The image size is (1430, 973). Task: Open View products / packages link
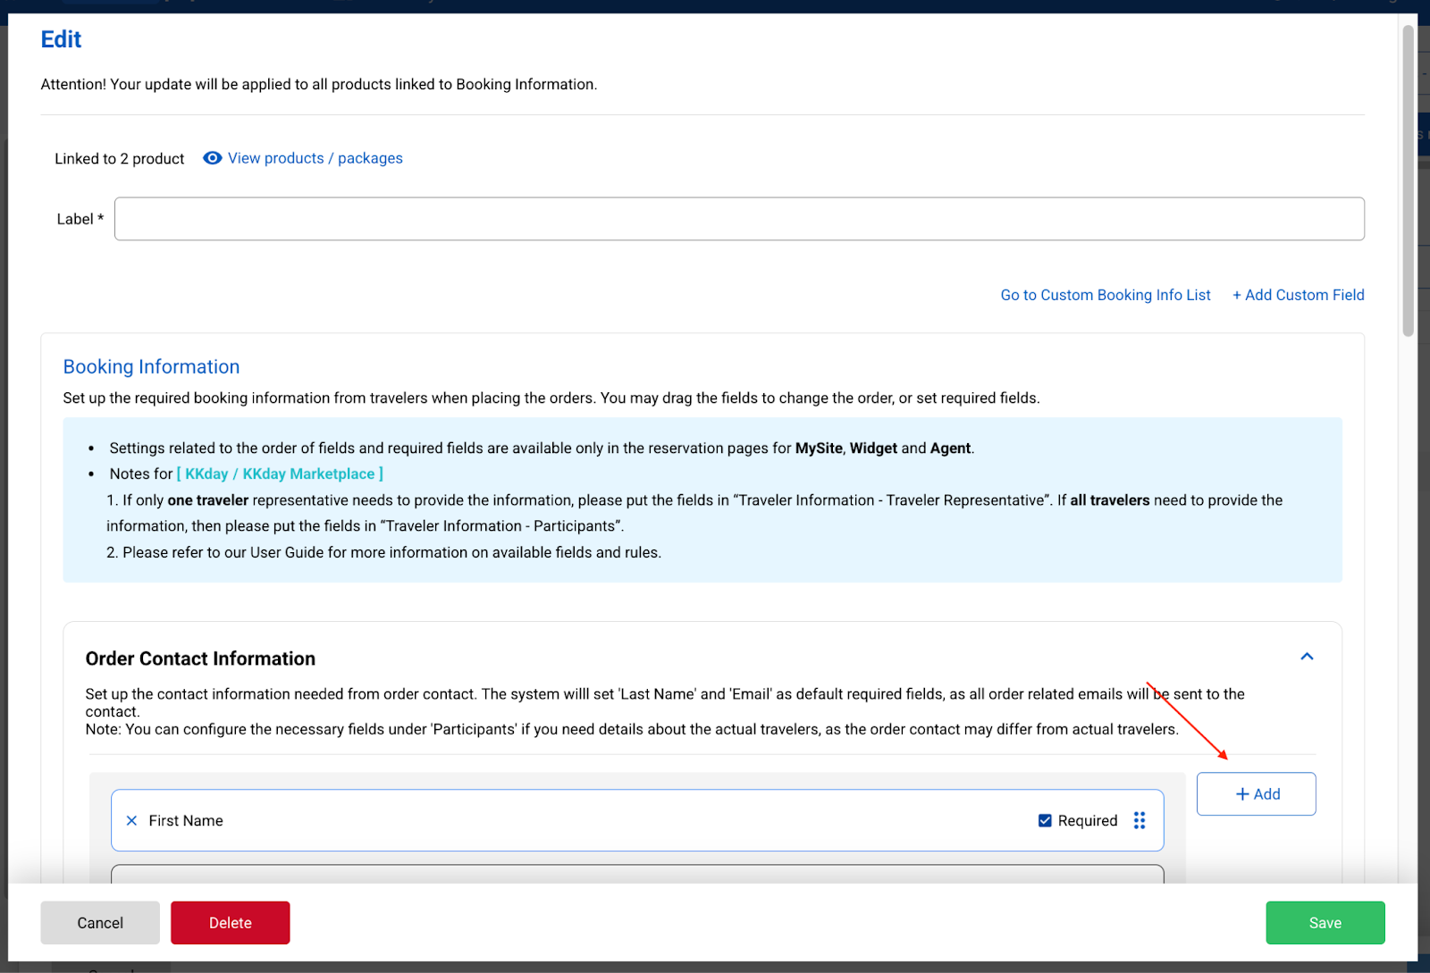click(315, 158)
